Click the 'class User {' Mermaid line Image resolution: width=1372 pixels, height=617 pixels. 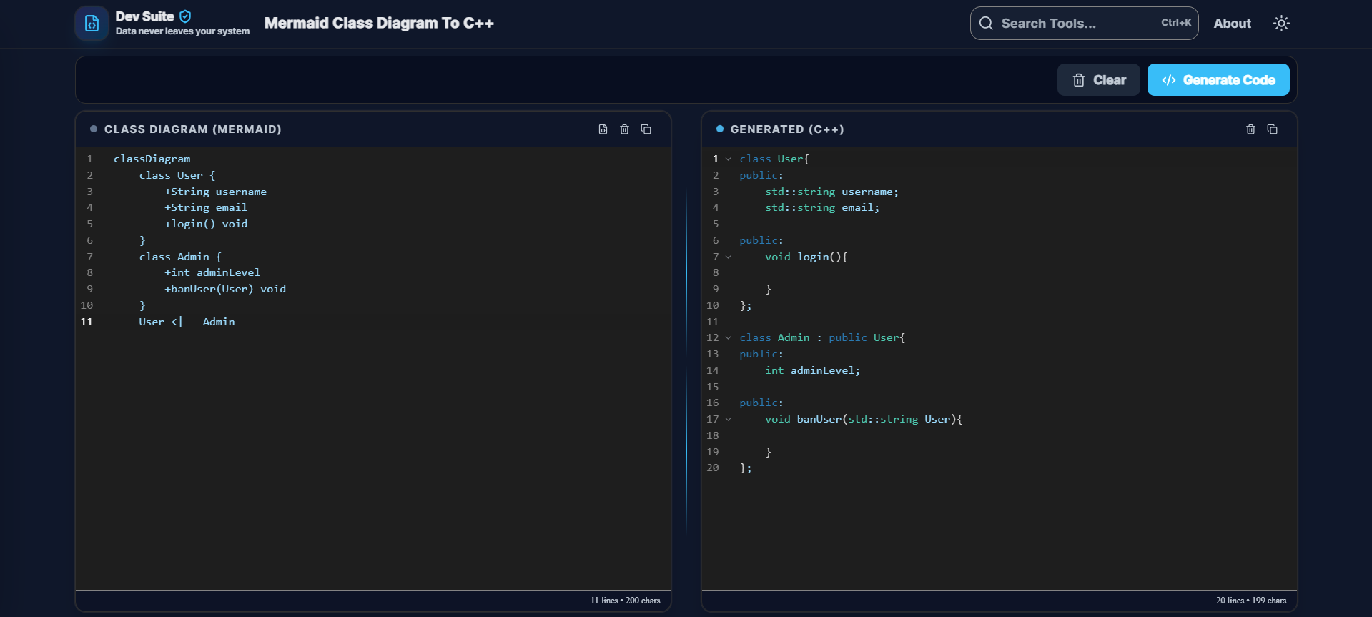[177, 176]
